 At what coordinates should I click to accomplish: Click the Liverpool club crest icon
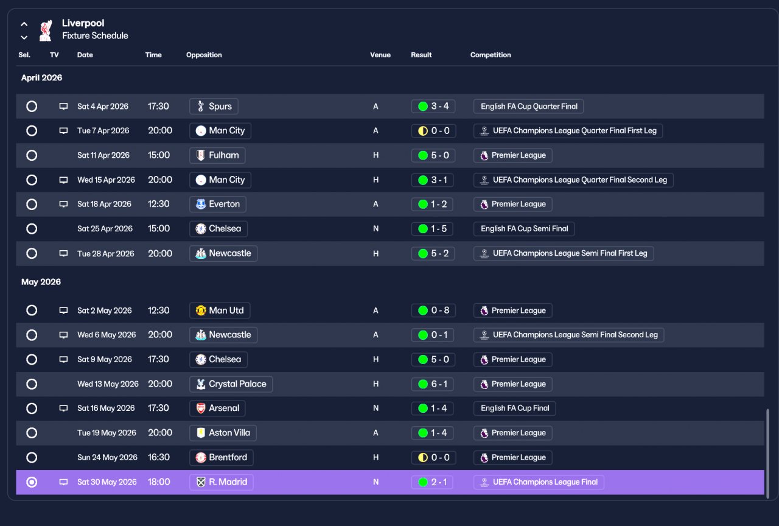click(x=46, y=30)
